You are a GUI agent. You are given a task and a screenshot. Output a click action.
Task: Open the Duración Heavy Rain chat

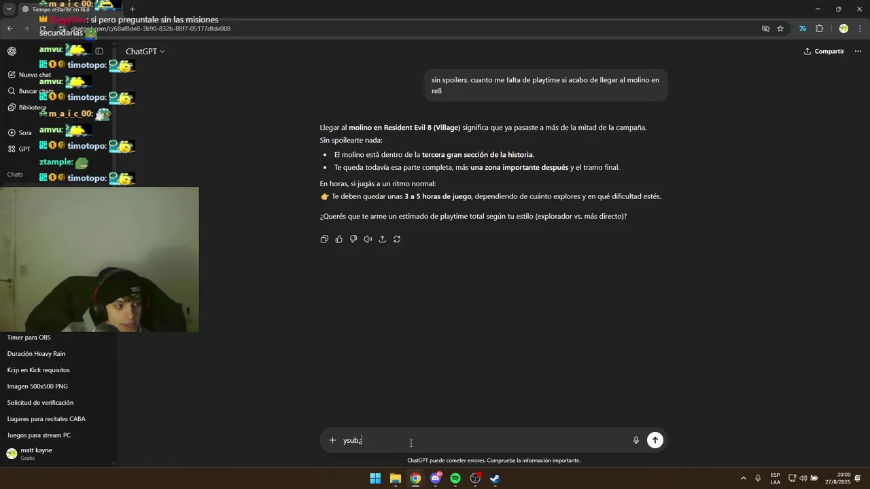tap(37, 354)
